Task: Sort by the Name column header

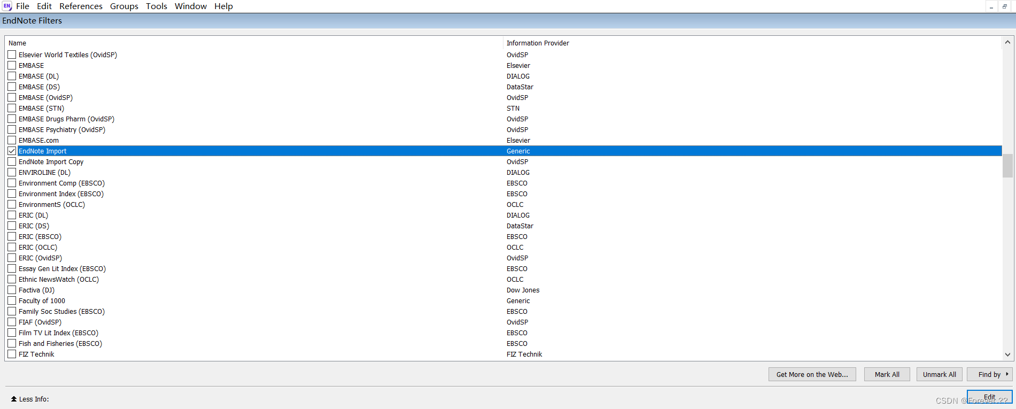Action: tap(254, 43)
